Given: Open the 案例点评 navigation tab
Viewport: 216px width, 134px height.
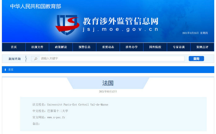Looking at the screenshot, I should (202, 47).
